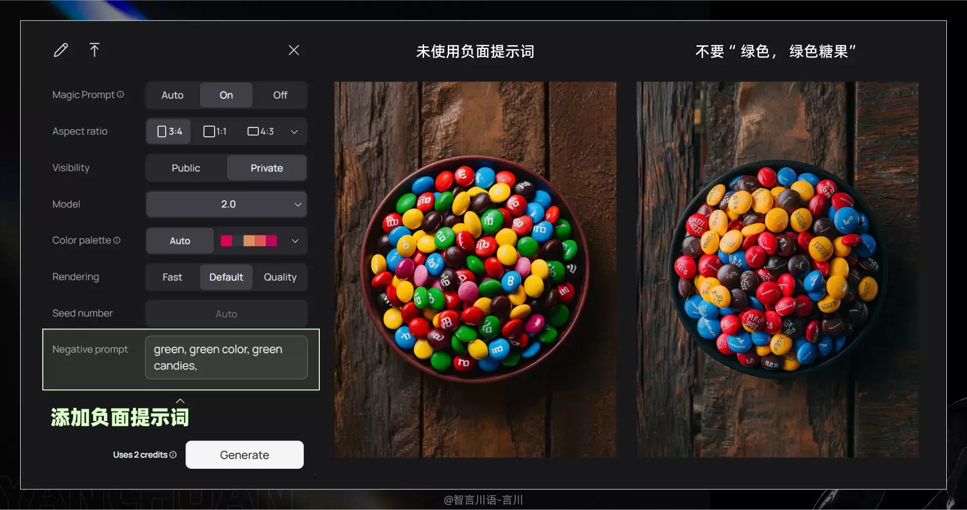Viewport: 967px width, 510px height.
Task: Click the 'Model' label
Action: tap(66, 204)
